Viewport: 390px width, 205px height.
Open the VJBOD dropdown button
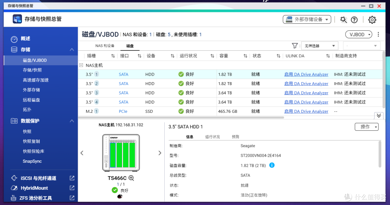pyautogui.click(x=359, y=35)
